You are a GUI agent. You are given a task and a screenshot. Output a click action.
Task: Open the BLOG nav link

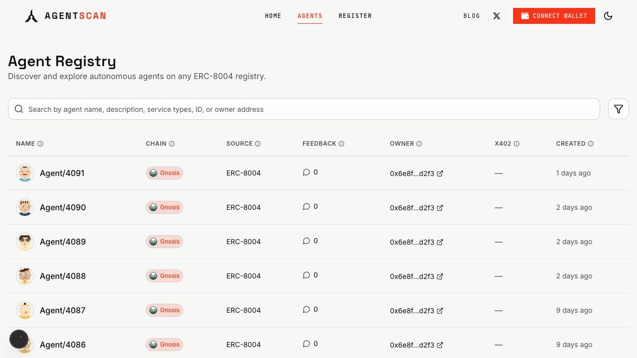(x=472, y=16)
